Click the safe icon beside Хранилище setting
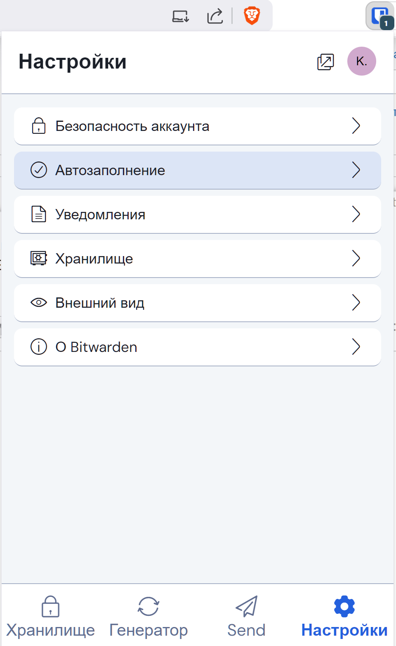 pos(39,259)
